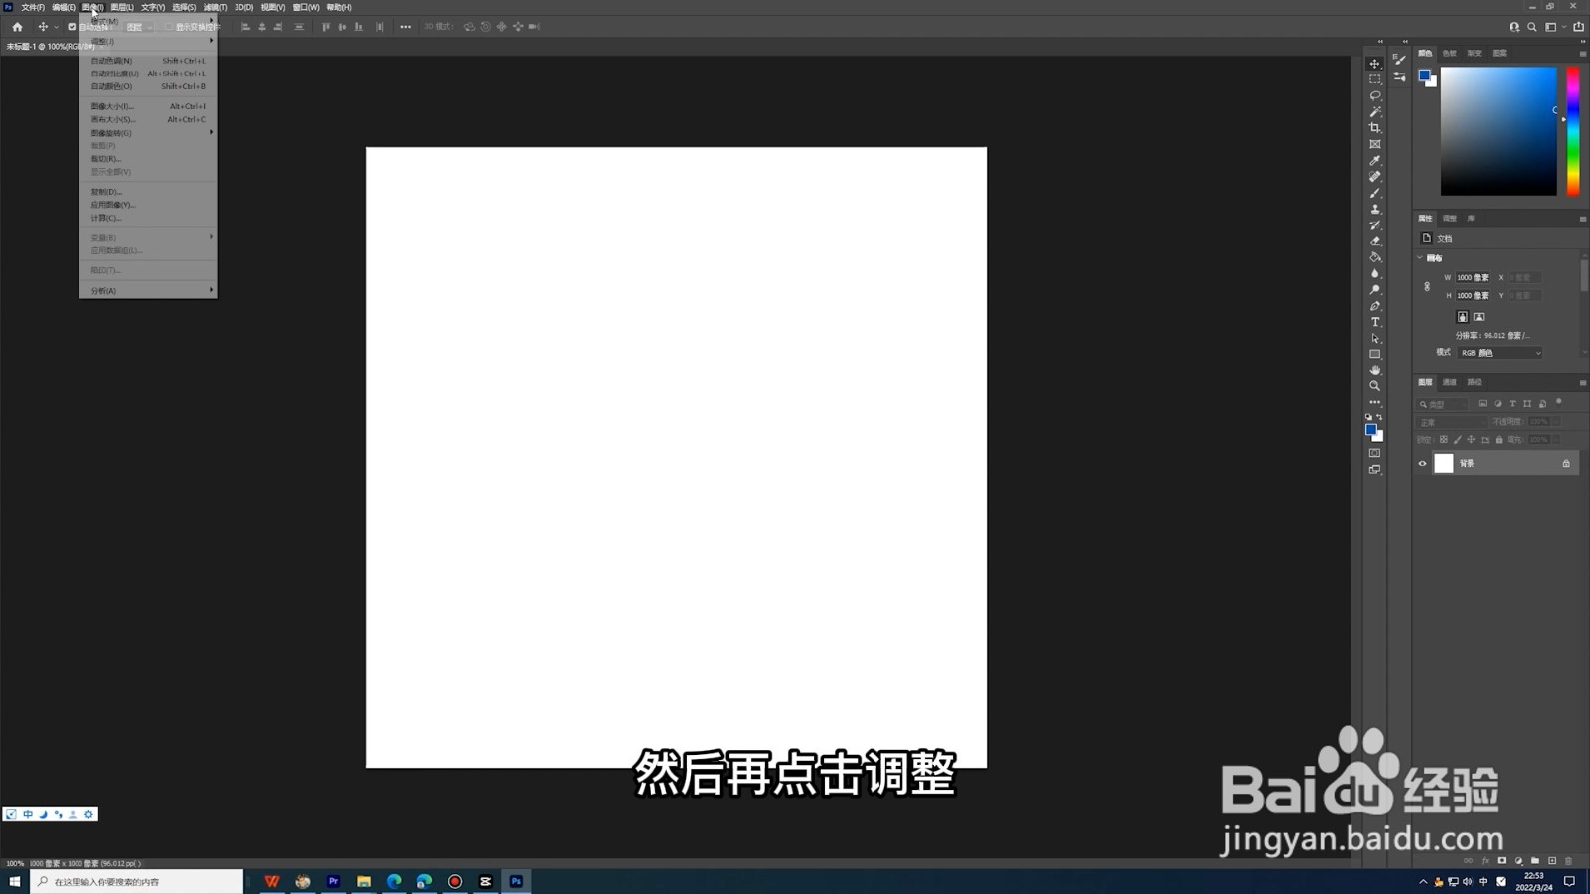
Task: Create a new layer with plus icon
Action: pos(1552,861)
